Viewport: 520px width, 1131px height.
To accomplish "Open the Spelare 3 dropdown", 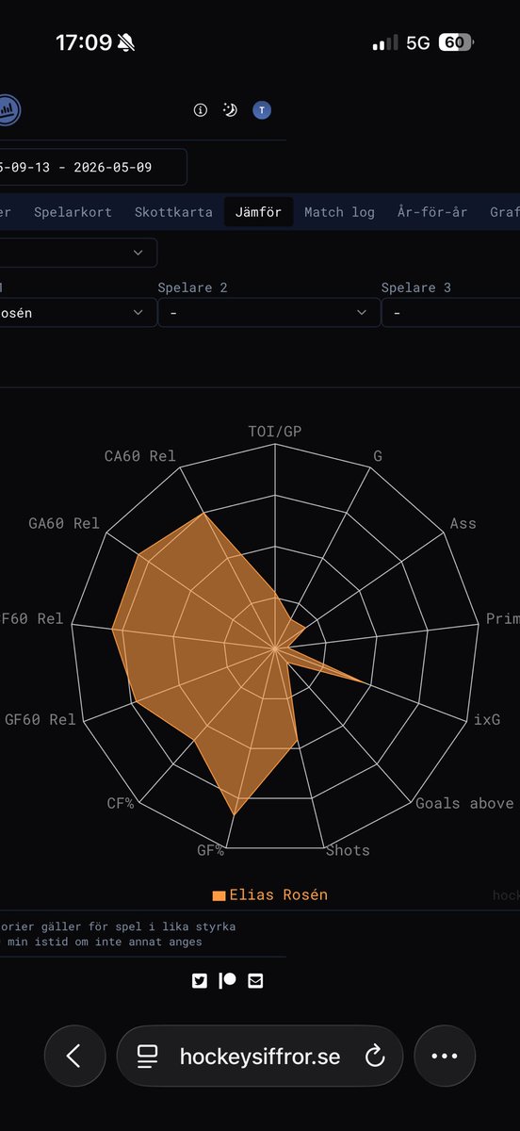I will (x=451, y=312).
